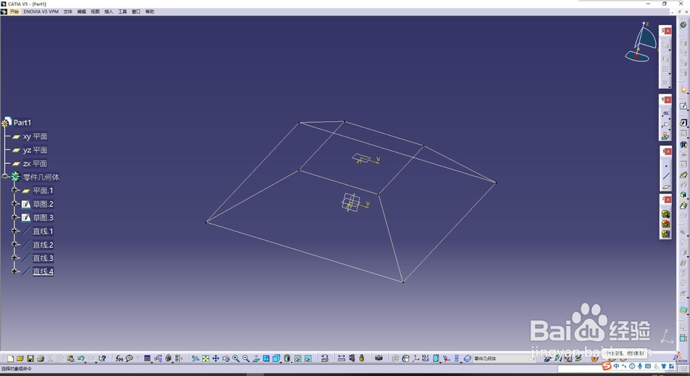Choose the Line tool in floating toolbar
The height and width of the screenshot is (376, 690).
click(x=667, y=176)
